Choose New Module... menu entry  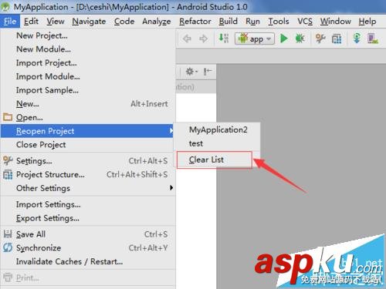(88, 49)
